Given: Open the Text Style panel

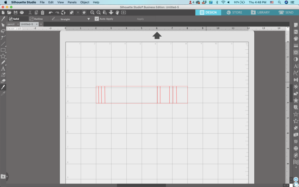Looking at the screenshot, I should tap(296, 66).
